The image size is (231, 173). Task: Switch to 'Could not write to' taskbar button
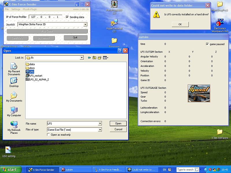tap(142, 170)
